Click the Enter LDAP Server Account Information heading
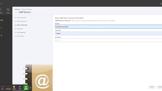162x91 pixels. coord(69,18)
